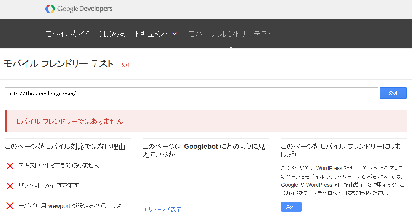Click the red X beside link spacing warning
This screenshot has height=220, width=412.
point(10,186)
